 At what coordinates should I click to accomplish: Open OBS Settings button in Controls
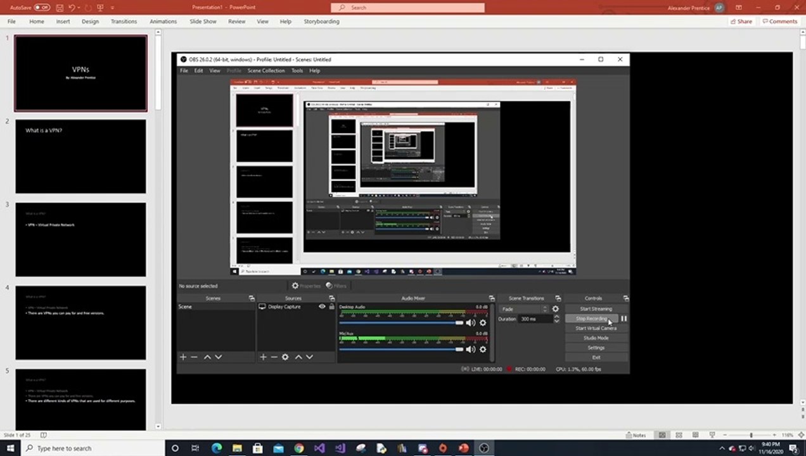(x=596, y=348)
